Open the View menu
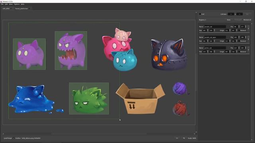The width and height of the screenshot is (255, 143). point(11,4)
